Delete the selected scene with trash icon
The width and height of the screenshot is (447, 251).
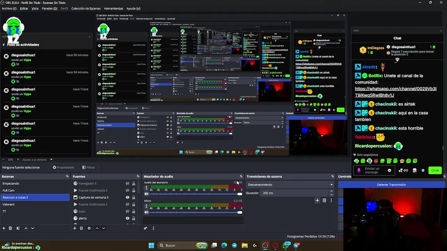pos(10,228)
